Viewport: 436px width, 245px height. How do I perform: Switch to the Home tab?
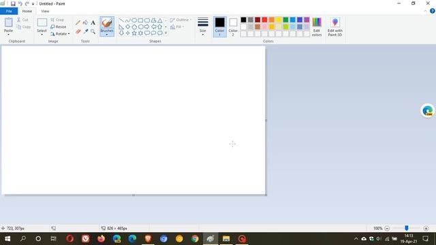(27, 11)
